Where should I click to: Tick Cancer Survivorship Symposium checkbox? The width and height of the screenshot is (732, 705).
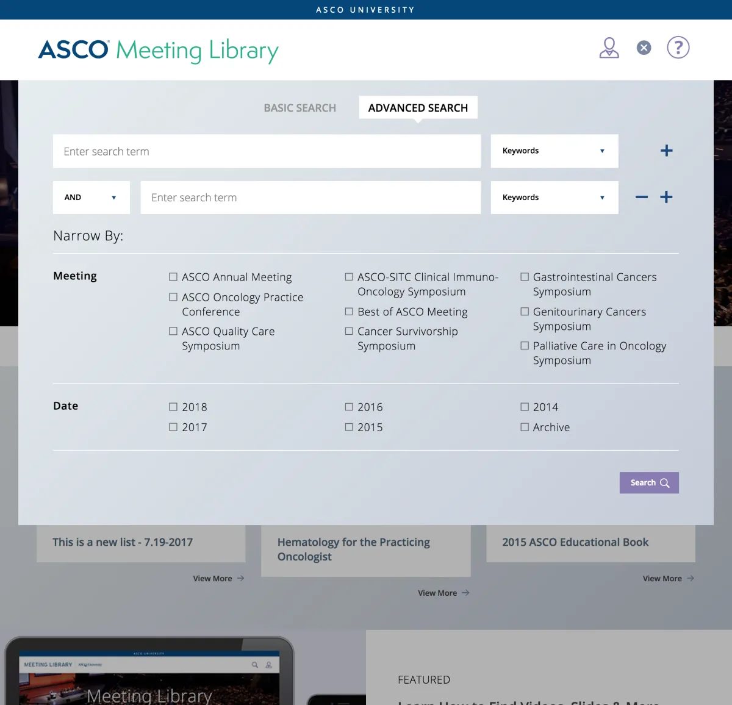[349, 331]
